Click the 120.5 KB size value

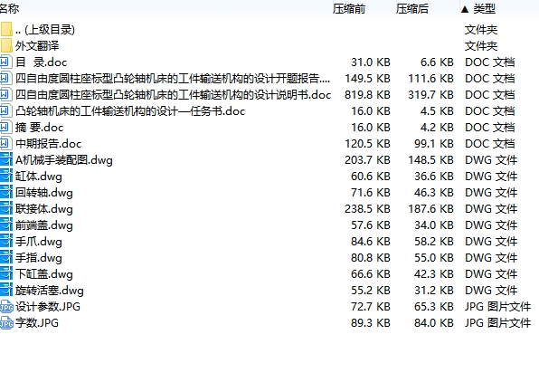pos(367,144)
